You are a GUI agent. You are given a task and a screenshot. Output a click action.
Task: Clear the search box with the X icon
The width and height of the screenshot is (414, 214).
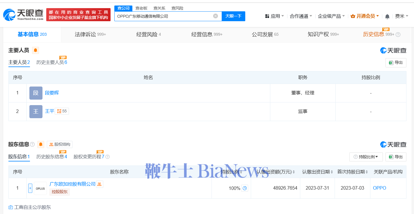tap(216, 16)
